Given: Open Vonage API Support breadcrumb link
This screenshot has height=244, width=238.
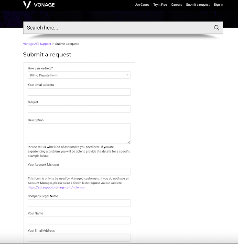Looking at the screenshot, I should pos(37,44).
